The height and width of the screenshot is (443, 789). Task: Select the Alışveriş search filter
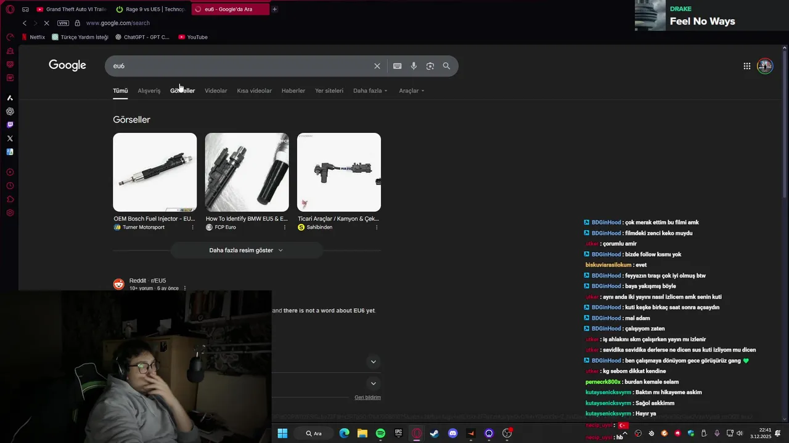point(149,90)
